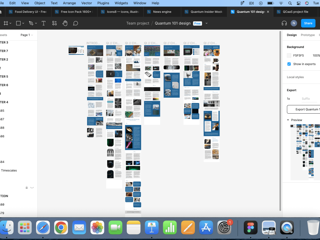Open Spotlight search in menu bar
The height and width of the screenshot is (240, 320).
pyautogui.click(x=290, y=3)
